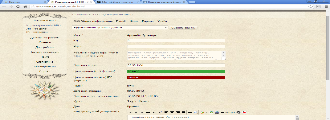Insert horizontal line after justify icon
This screenshot has height=120, width=330.
point(190,112)
